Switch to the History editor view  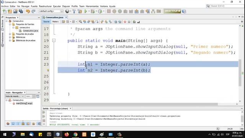click(55, 21)
